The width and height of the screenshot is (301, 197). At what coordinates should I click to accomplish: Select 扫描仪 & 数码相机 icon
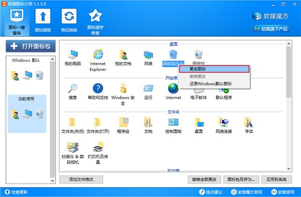[x=73, y=153]
